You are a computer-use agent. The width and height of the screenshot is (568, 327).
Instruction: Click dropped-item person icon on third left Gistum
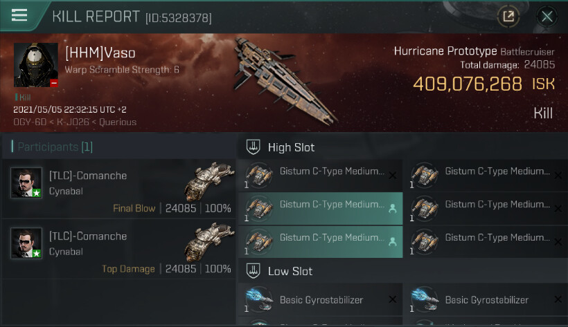(392, 242)
